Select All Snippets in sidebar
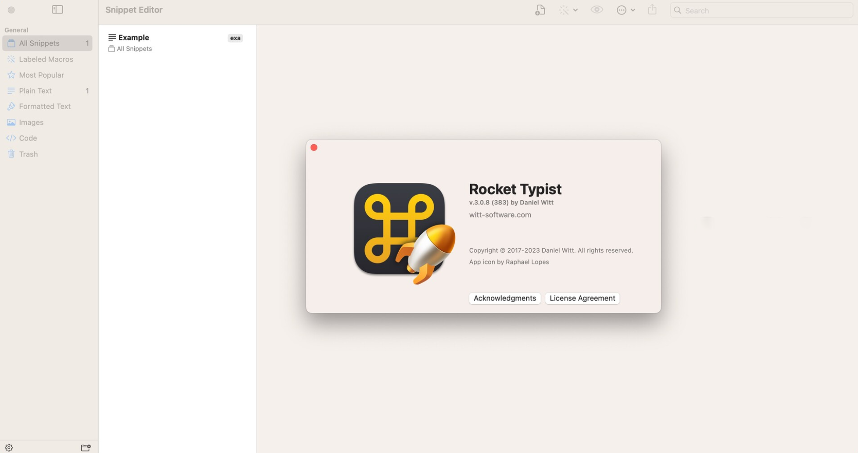Screen dimensions: 858x453 point(47,43)
